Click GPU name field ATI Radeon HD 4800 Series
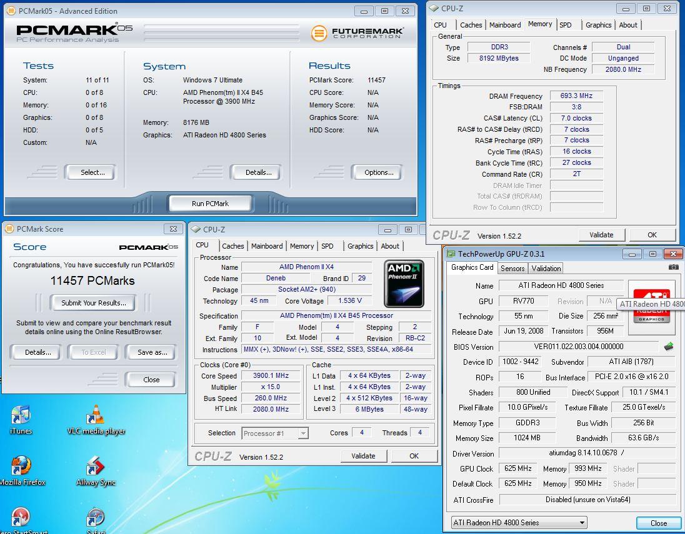Screen dimensions: 685x534 561,285
